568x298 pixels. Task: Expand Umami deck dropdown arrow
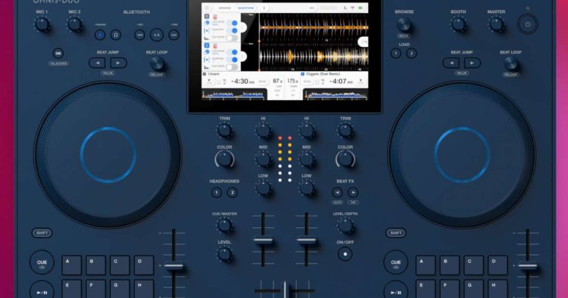[209, 82]
